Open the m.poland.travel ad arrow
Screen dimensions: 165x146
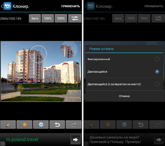[x=76, y=140]
